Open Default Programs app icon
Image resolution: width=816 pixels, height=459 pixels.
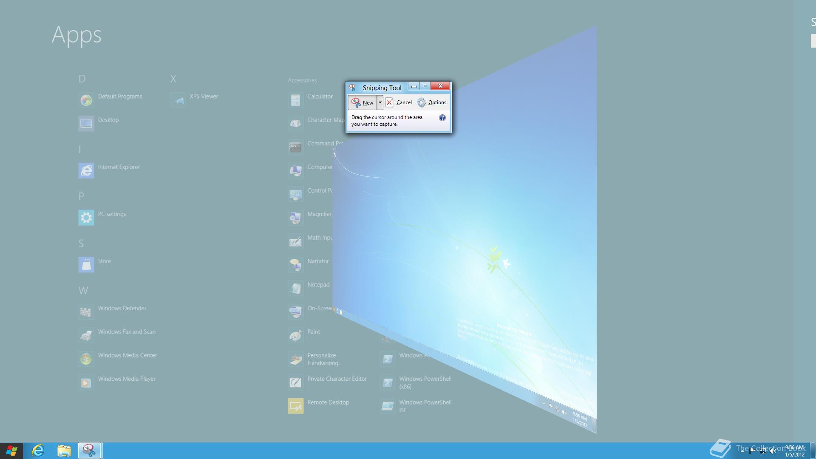click(x=86, y=100)
